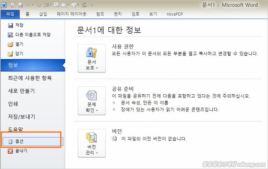Click the table grid icon in quick access toolbar

click(x=64, y=5)
